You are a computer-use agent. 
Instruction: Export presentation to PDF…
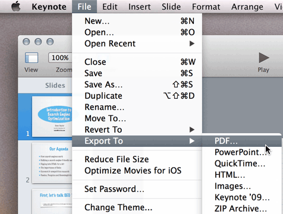click(242, 141)
